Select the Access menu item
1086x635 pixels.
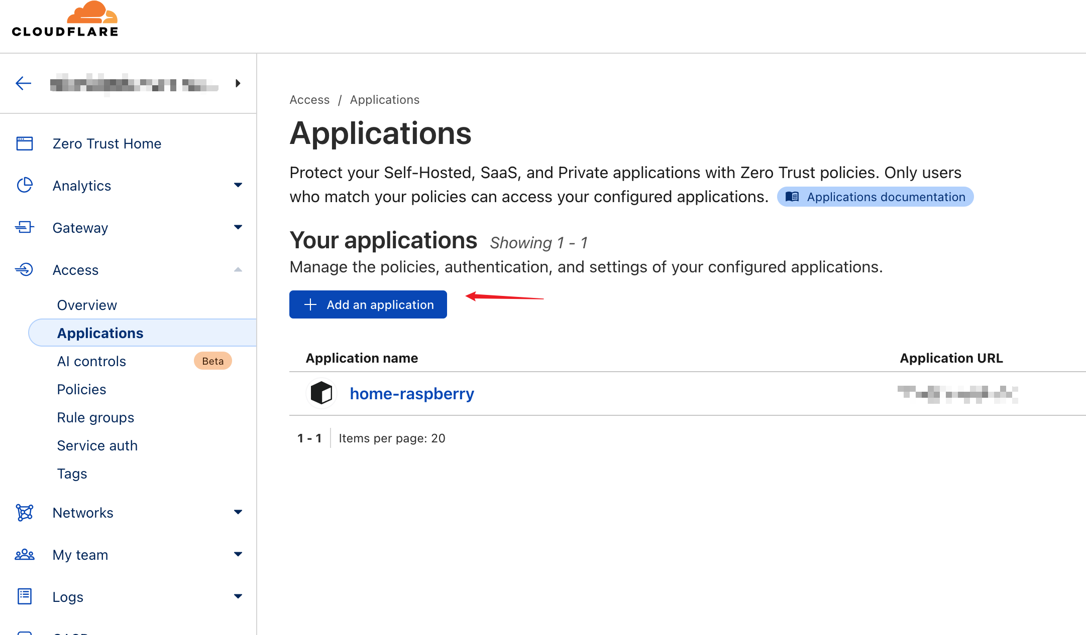click(x=75, y=270)
